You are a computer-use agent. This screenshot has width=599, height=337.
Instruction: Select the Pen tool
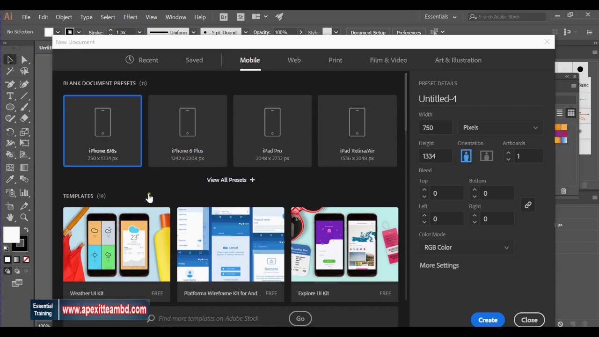point(10,84)
